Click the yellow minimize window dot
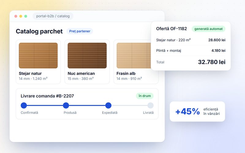 pos(21,16)
